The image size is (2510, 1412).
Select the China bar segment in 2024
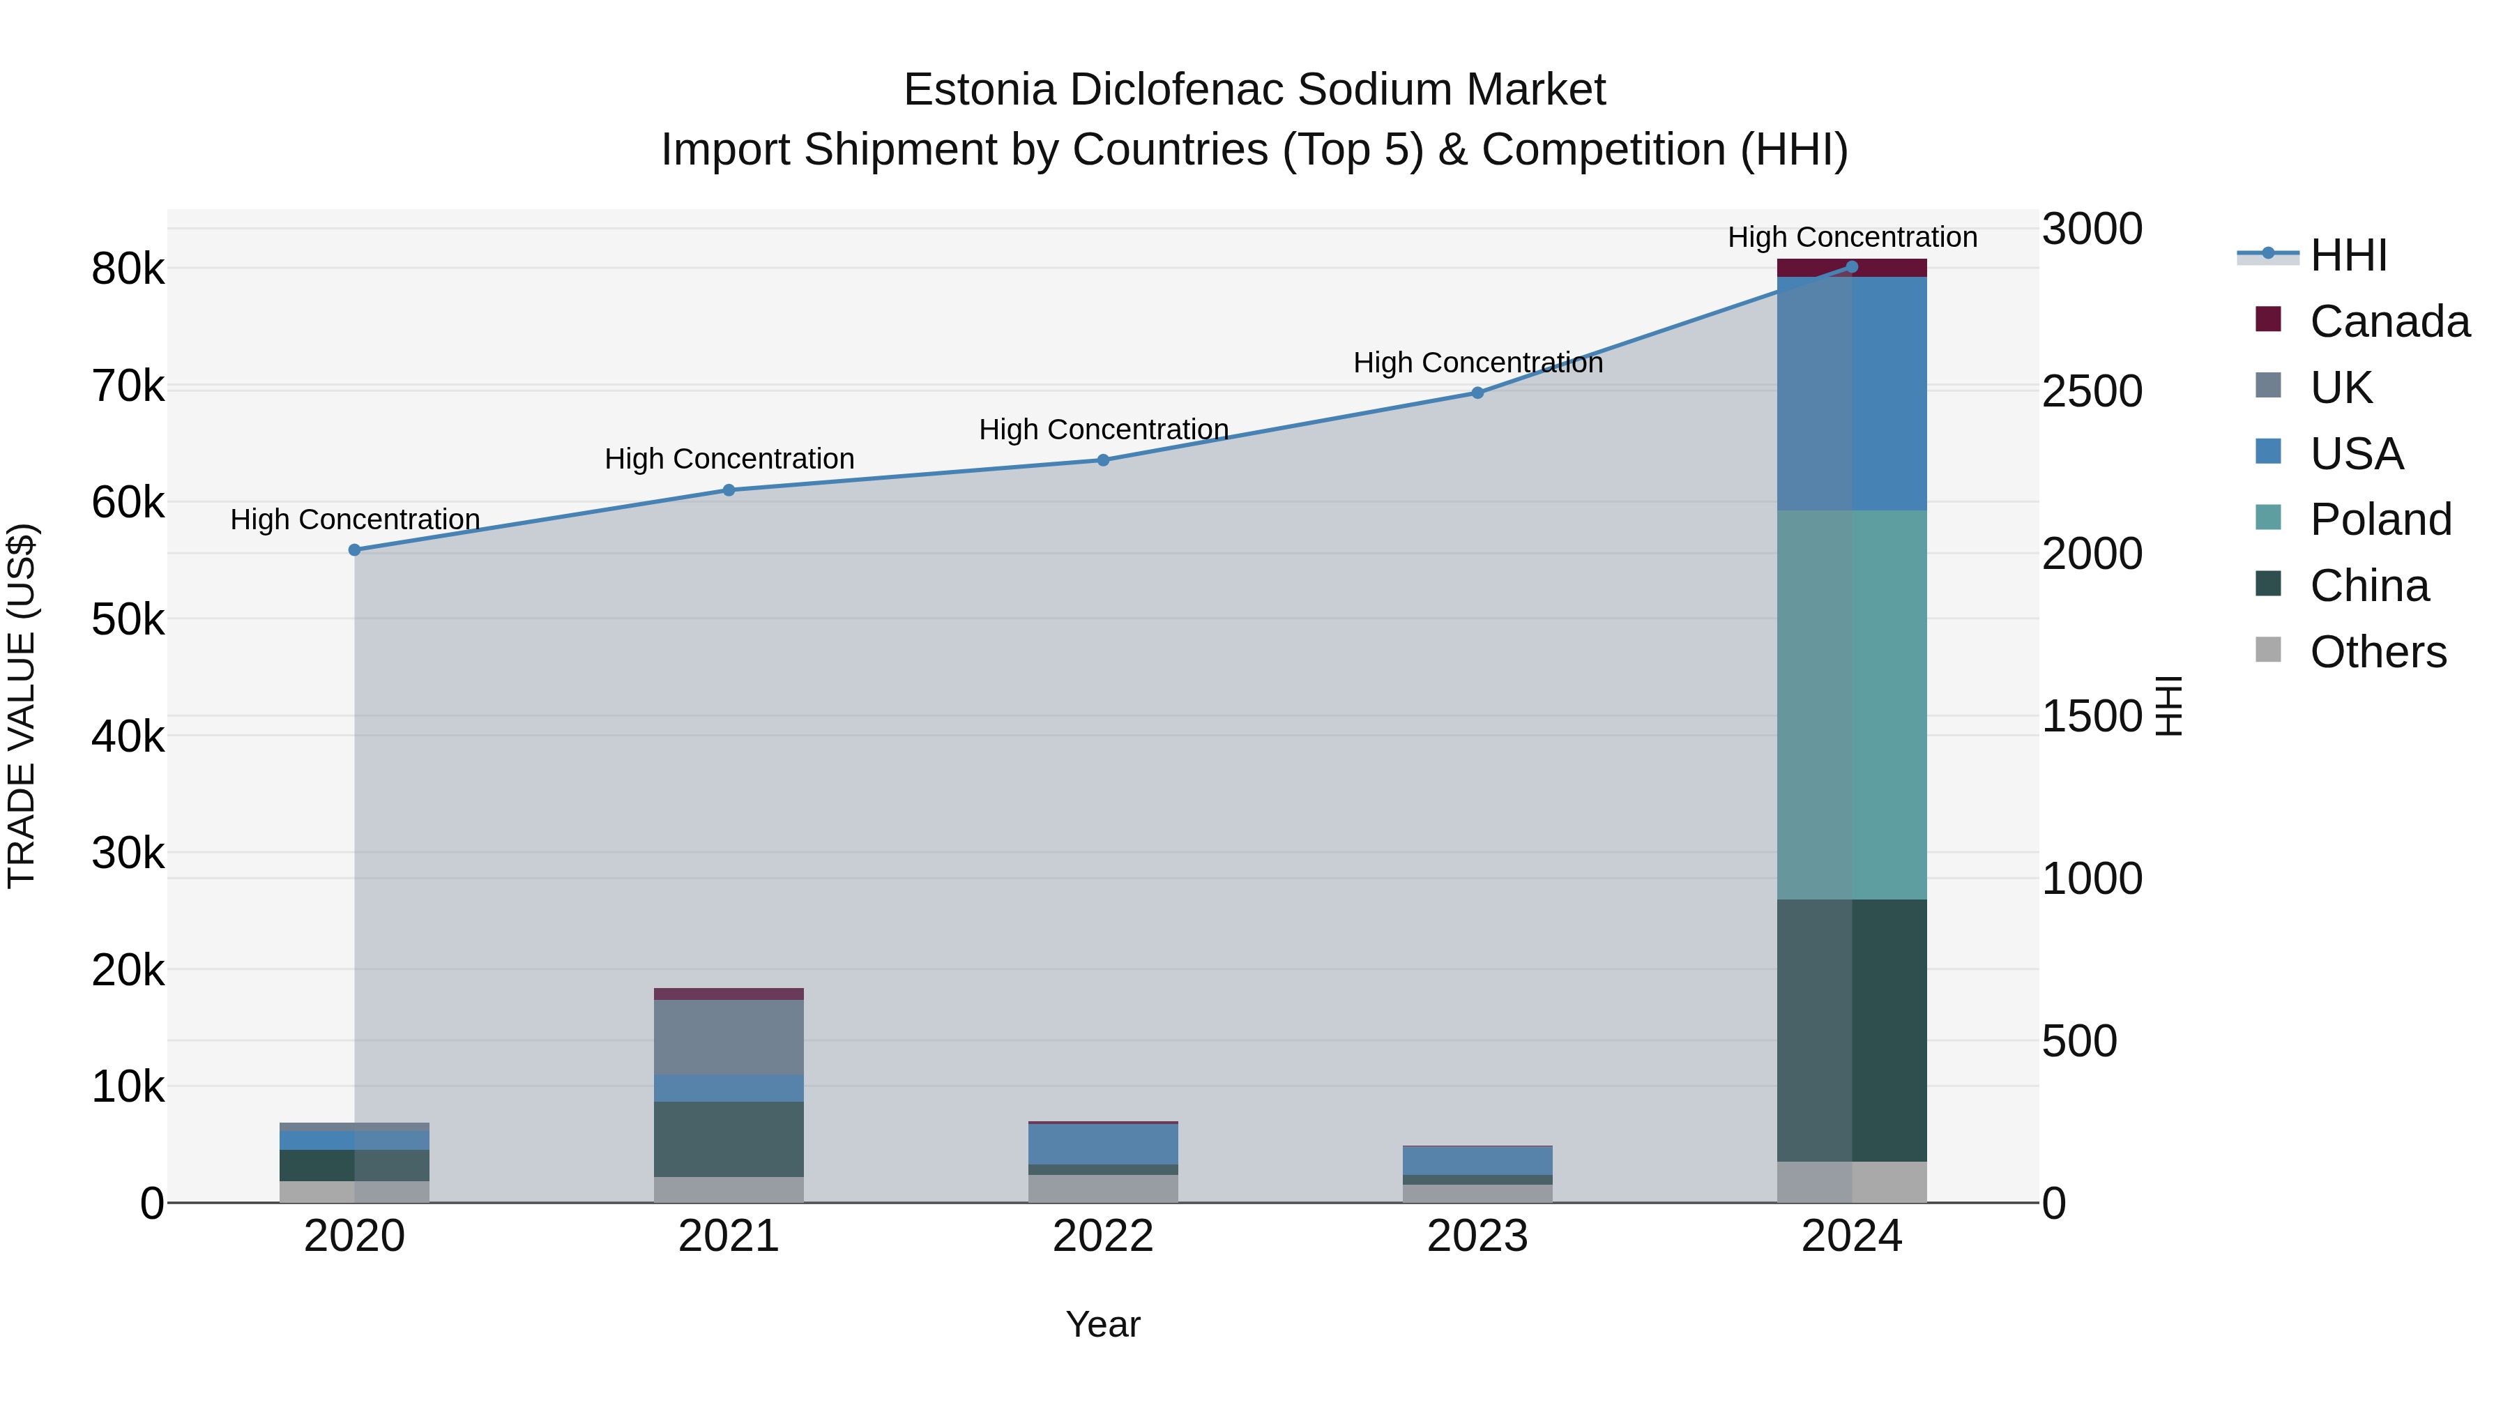(1851, 1030)
